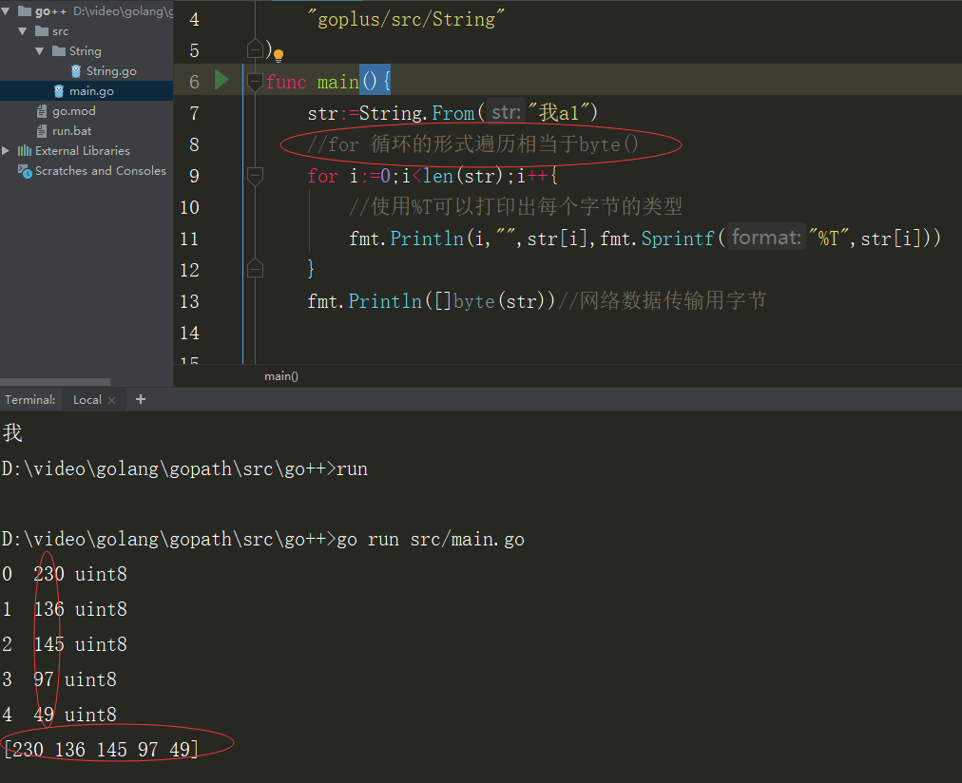
Task: Open go.mod file
Action: (x=73, y=111)
